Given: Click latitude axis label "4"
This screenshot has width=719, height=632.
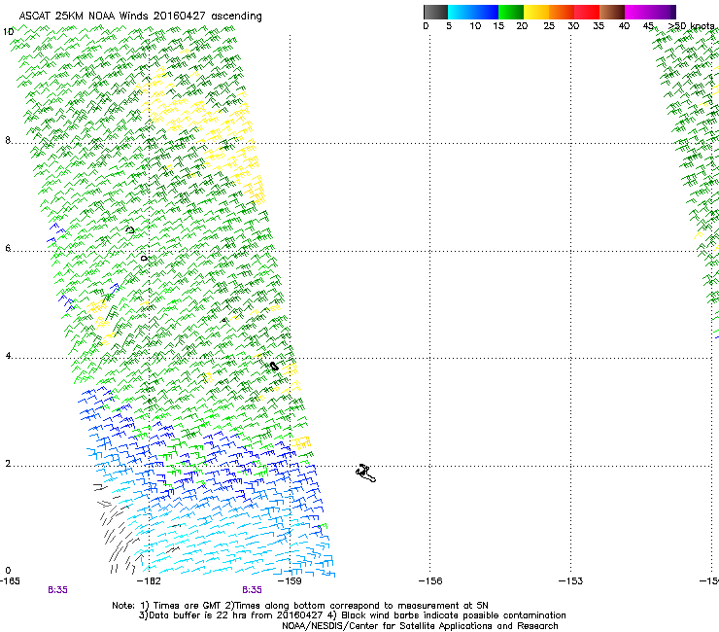Looking at the screenshot, I should tap(8, 356).
